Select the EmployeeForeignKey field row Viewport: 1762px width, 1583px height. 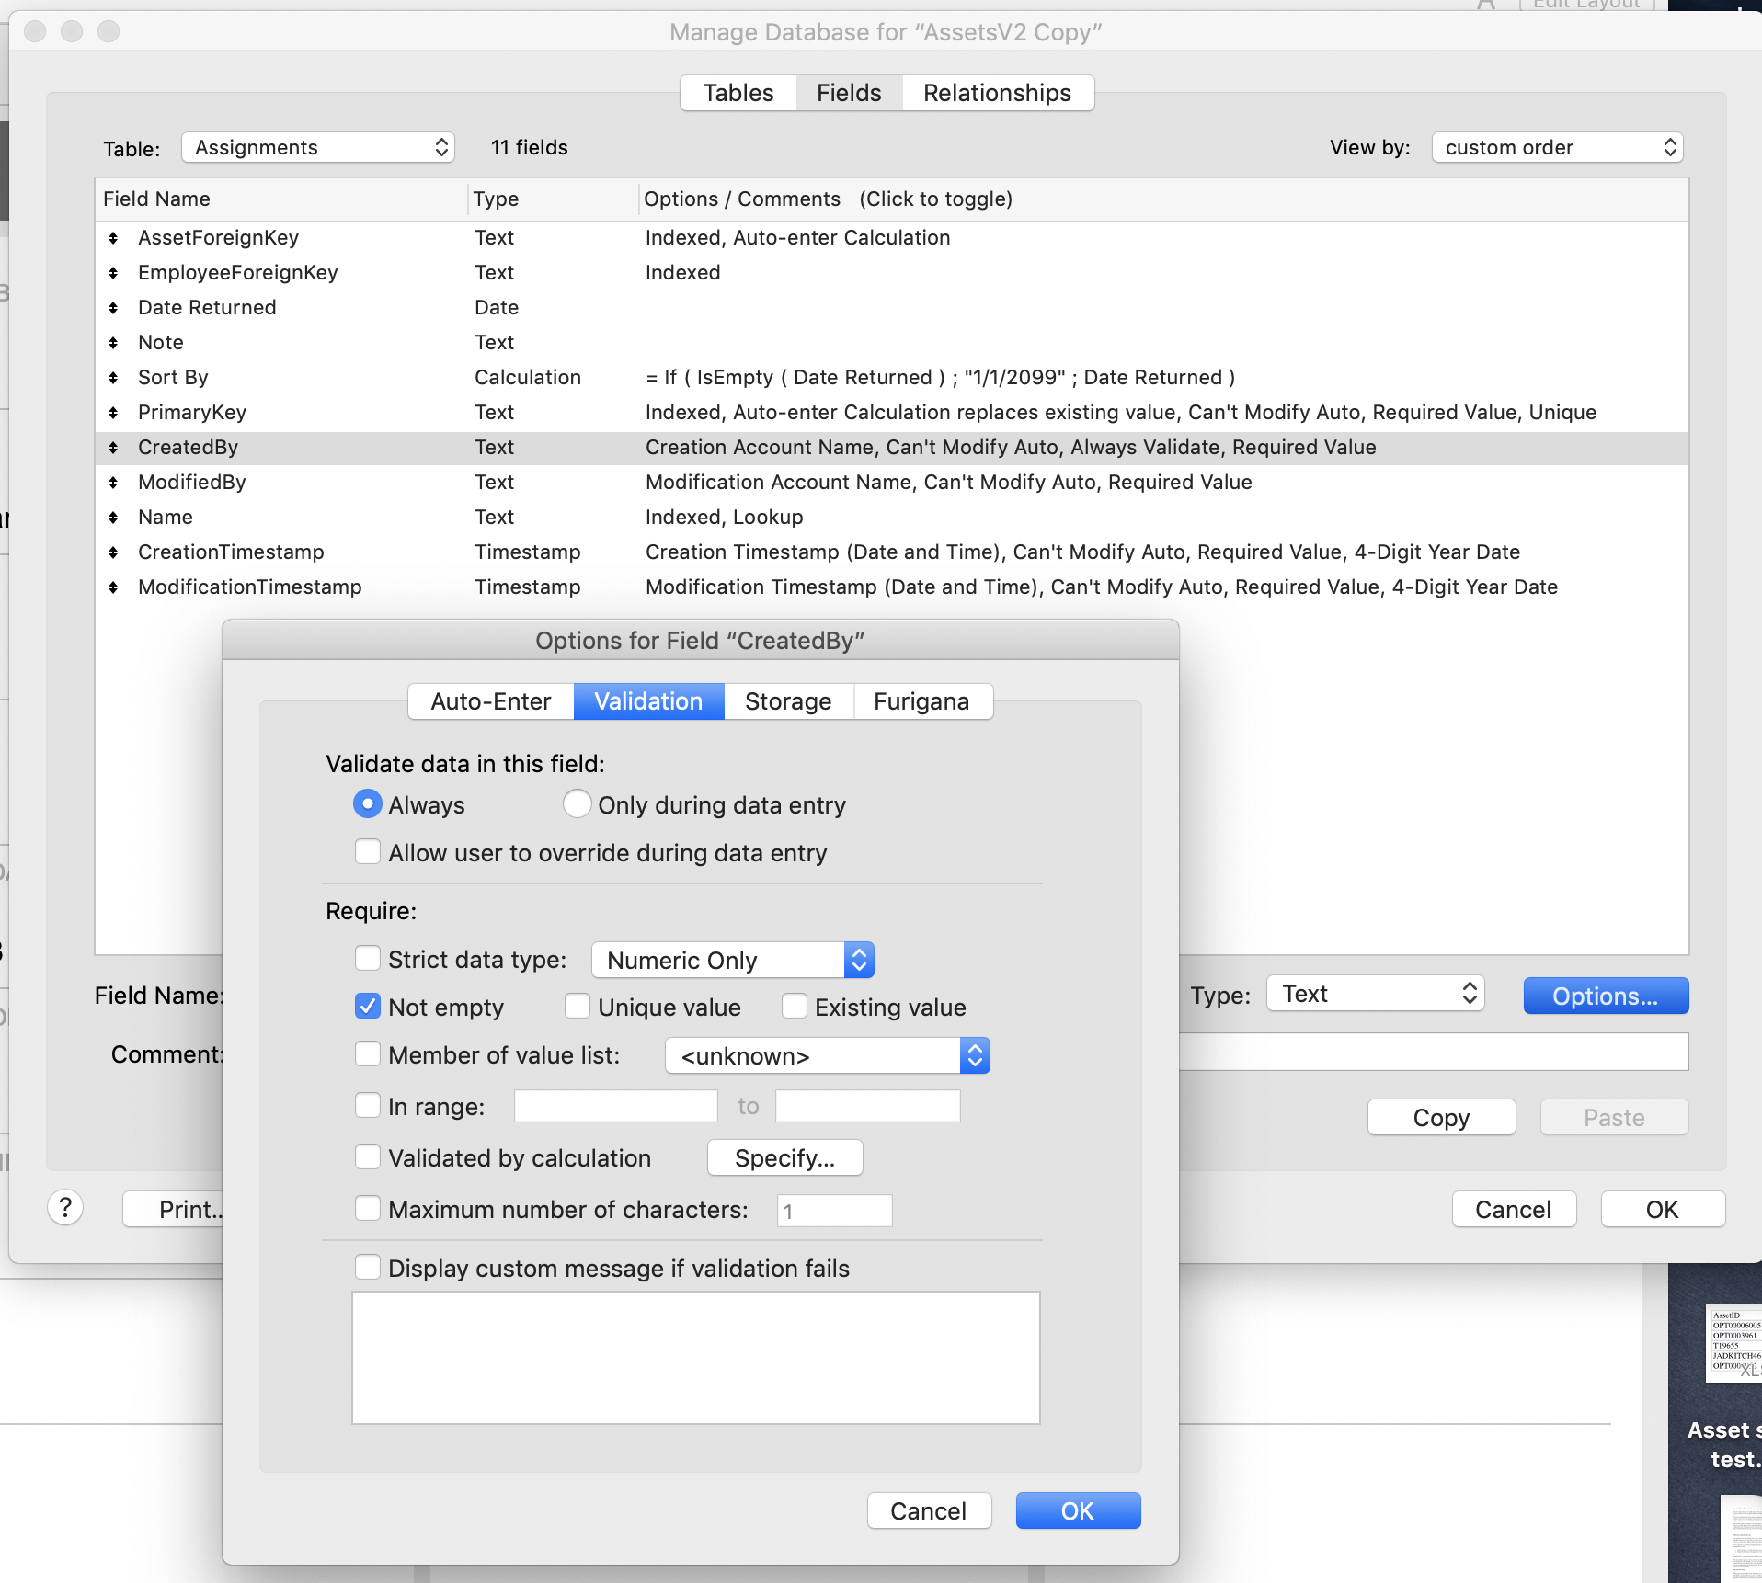tap(892, 273)
